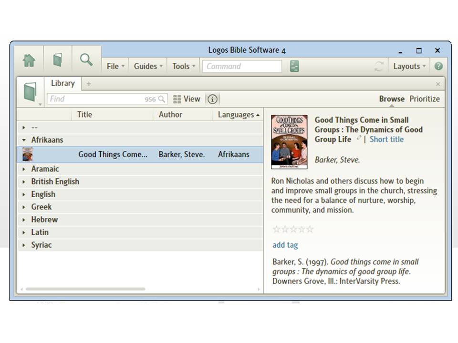The height and width of the screenshot is (343, 458).
Task: Open the Library book icon in toolbar
Action: tap(58, 60)
